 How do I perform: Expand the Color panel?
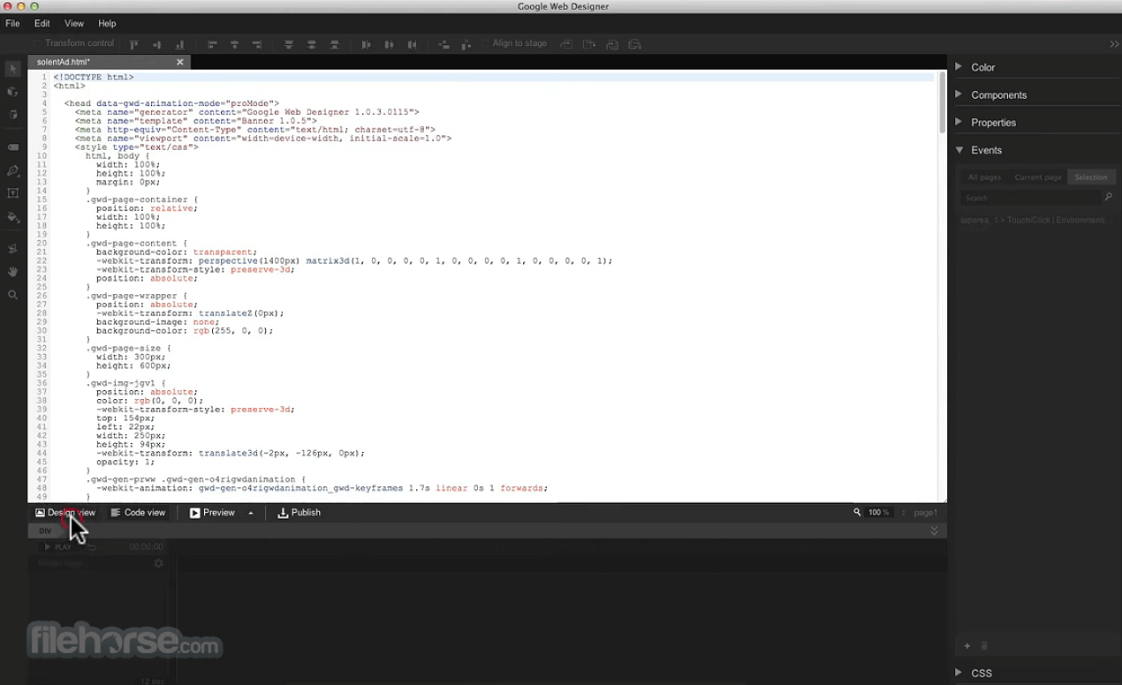[959, 67]
